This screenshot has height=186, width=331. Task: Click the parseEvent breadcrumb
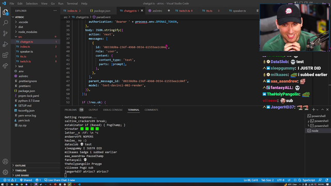[x=101, y=17]
